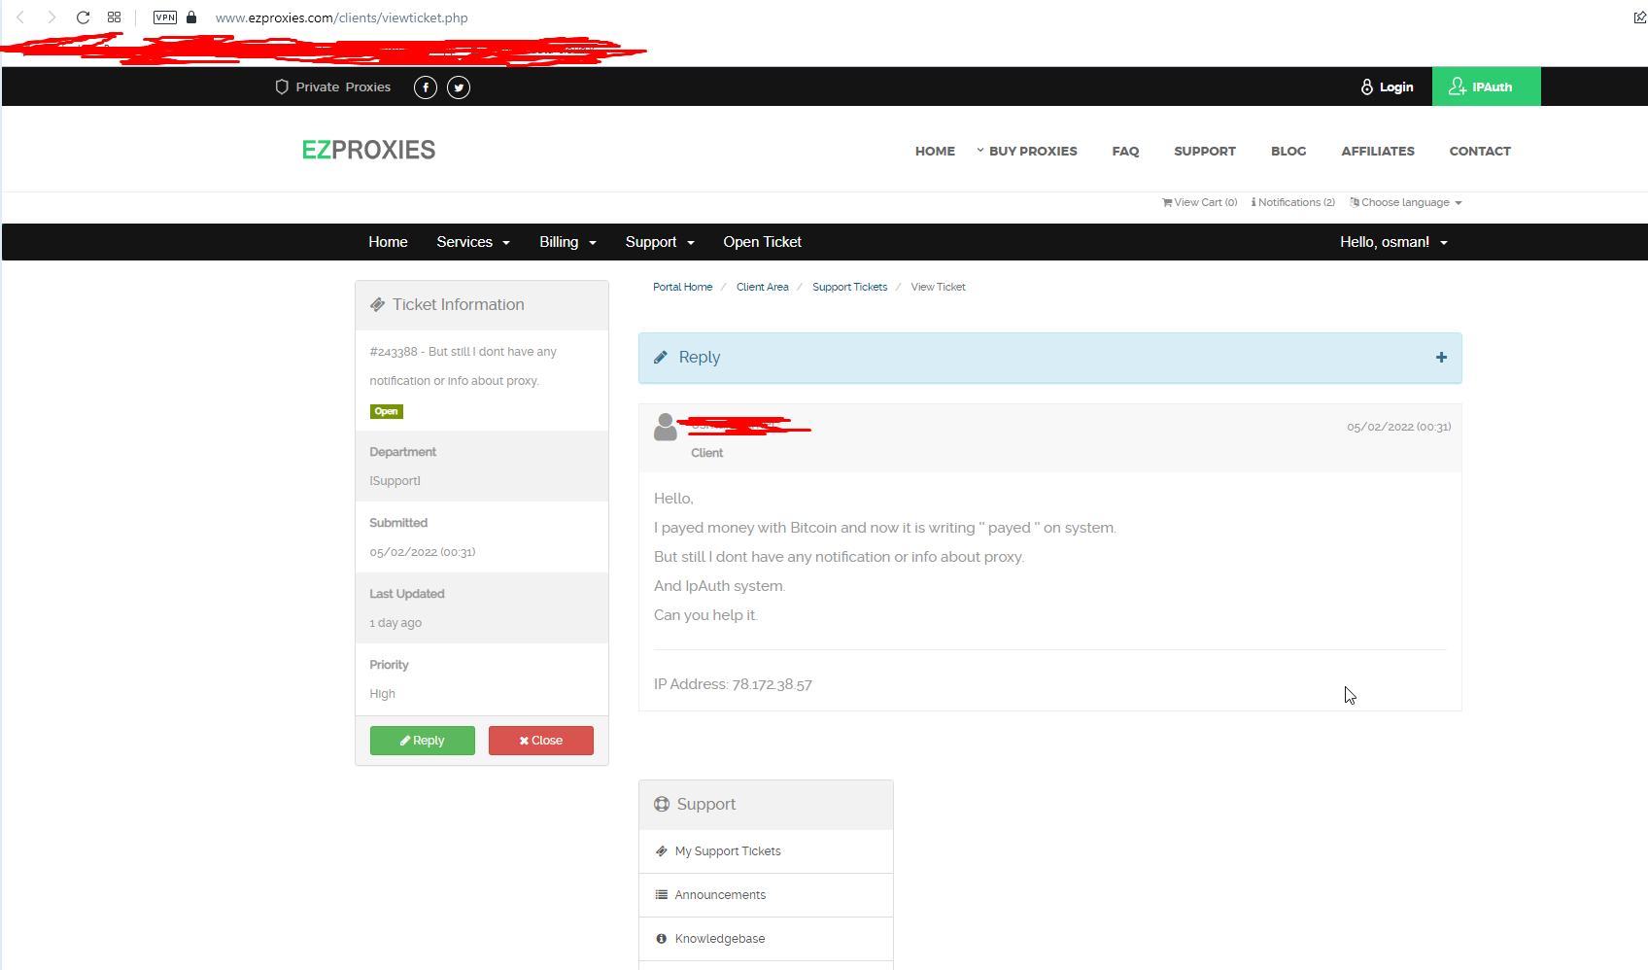1648x970 pixels.
Task: Go to HOME in main navigation
Action: 935,151
